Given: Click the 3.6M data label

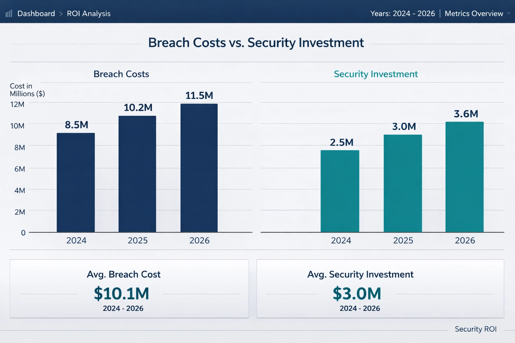Looking at the screenshot, I should pyautogui.click(x=466, y=114).
